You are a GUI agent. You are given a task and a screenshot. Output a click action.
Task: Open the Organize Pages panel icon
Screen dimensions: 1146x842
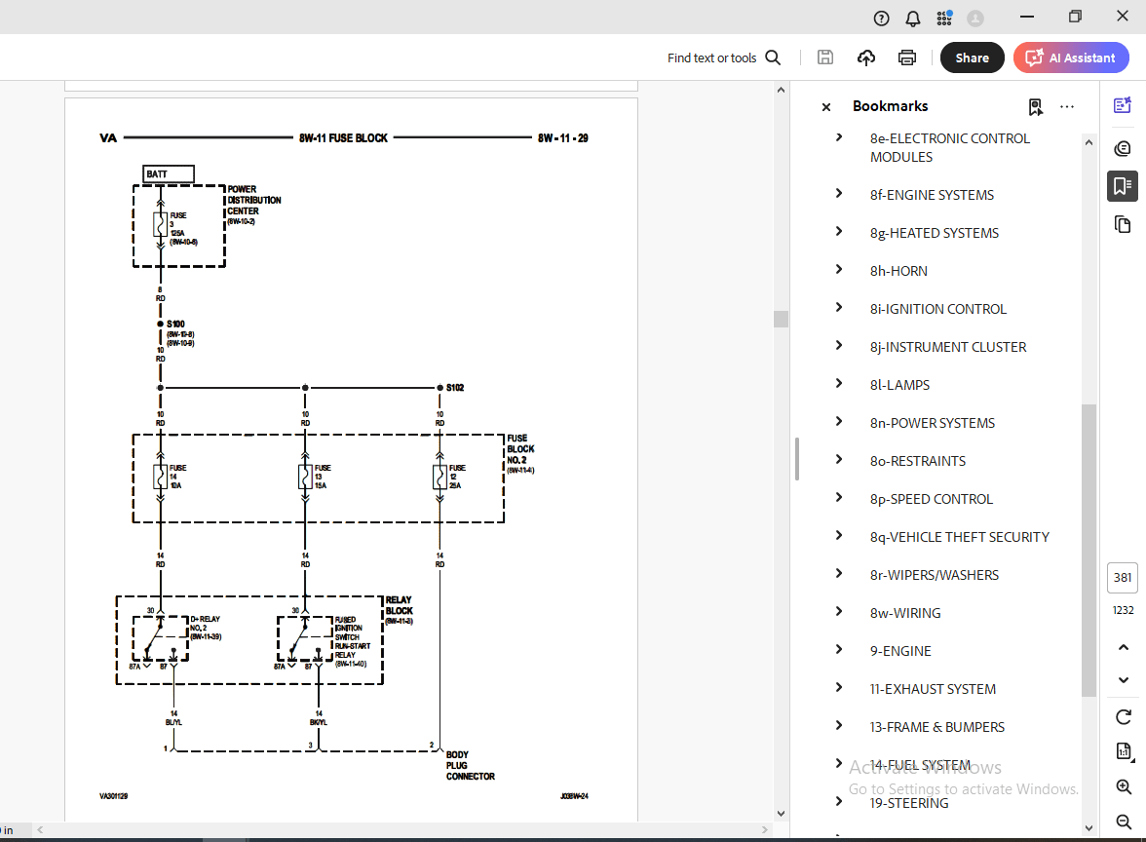coord(1123,223)
